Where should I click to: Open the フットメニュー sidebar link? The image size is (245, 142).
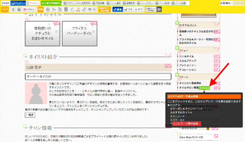(187, 65)
